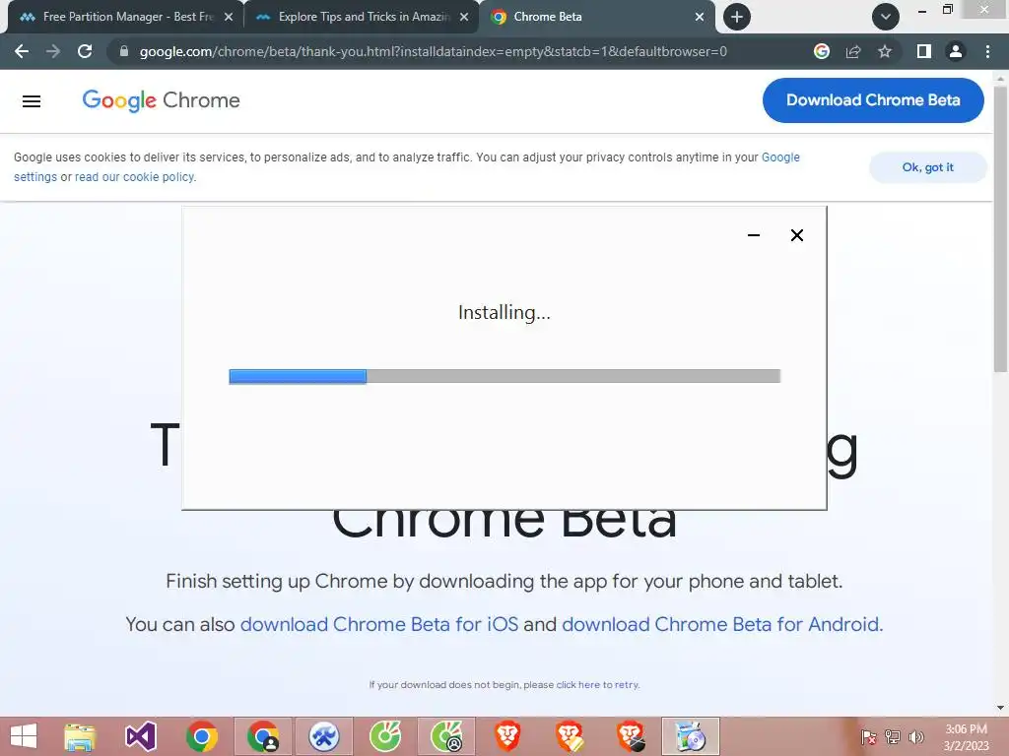Dismiss cookie notice with Ok, got it
Viewport: 1009px width, 756px height.
[928, 167]
